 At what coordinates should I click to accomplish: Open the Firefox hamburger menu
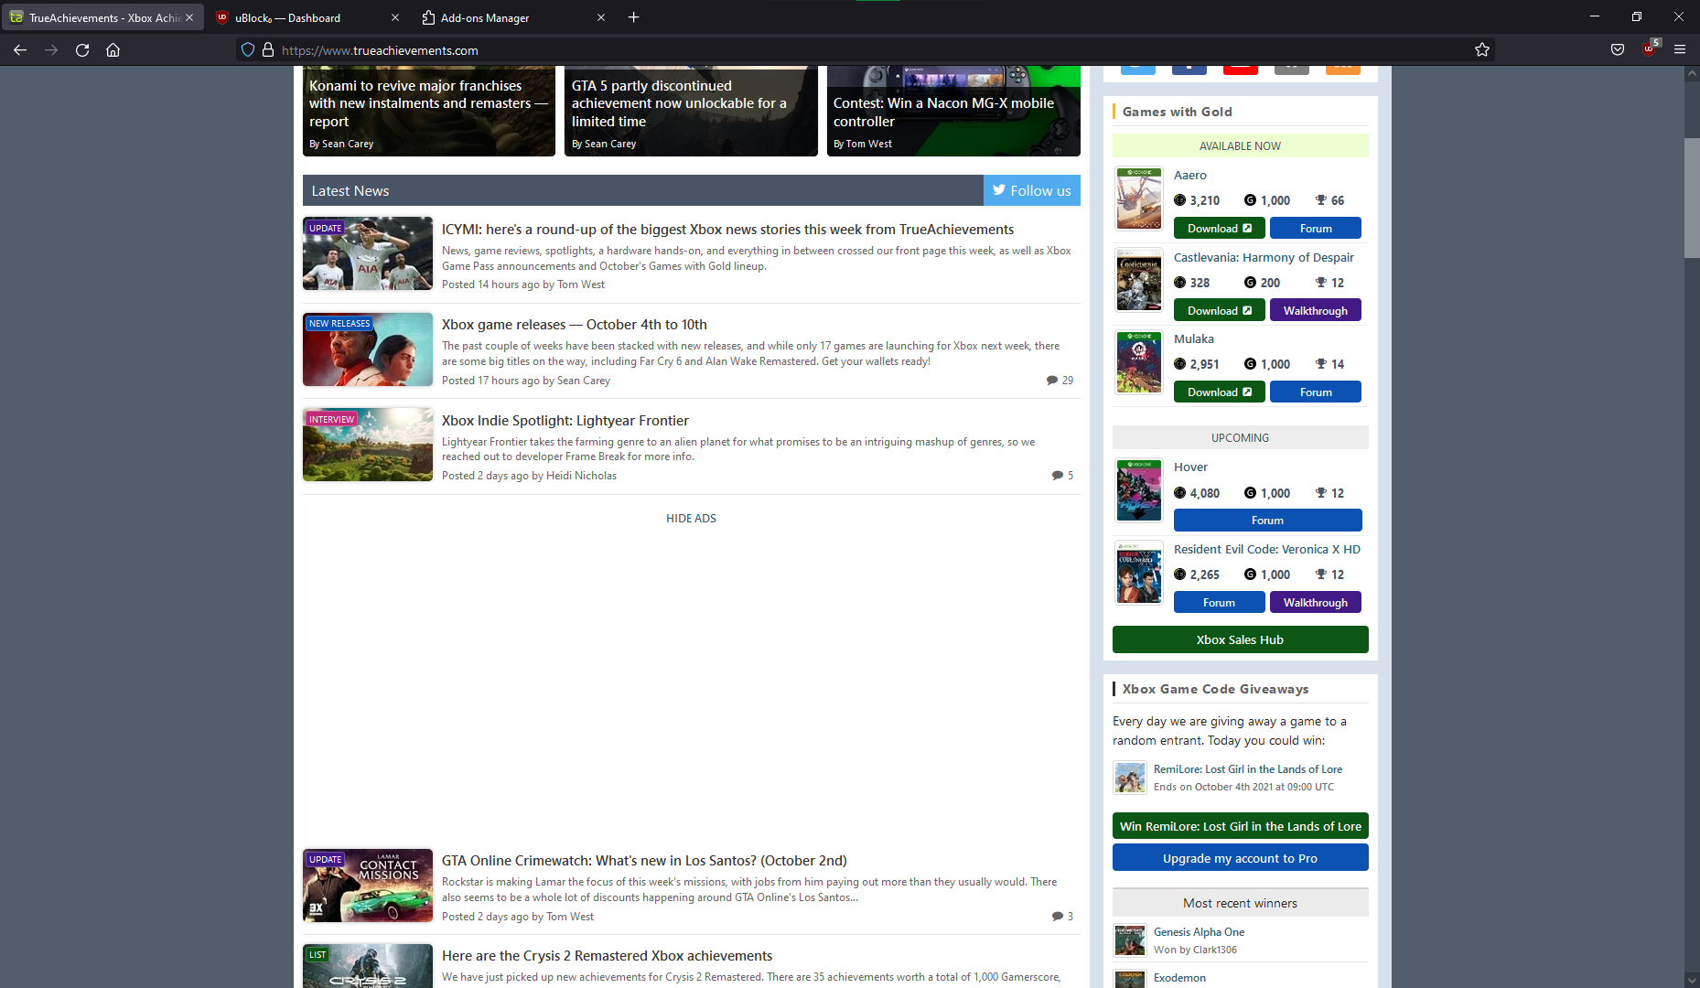[x=1680, y=50]
